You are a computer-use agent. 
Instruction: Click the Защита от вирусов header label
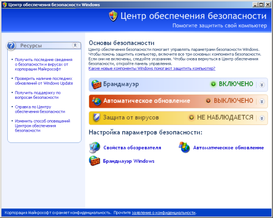pyautogui.click(x=131, y=118)
